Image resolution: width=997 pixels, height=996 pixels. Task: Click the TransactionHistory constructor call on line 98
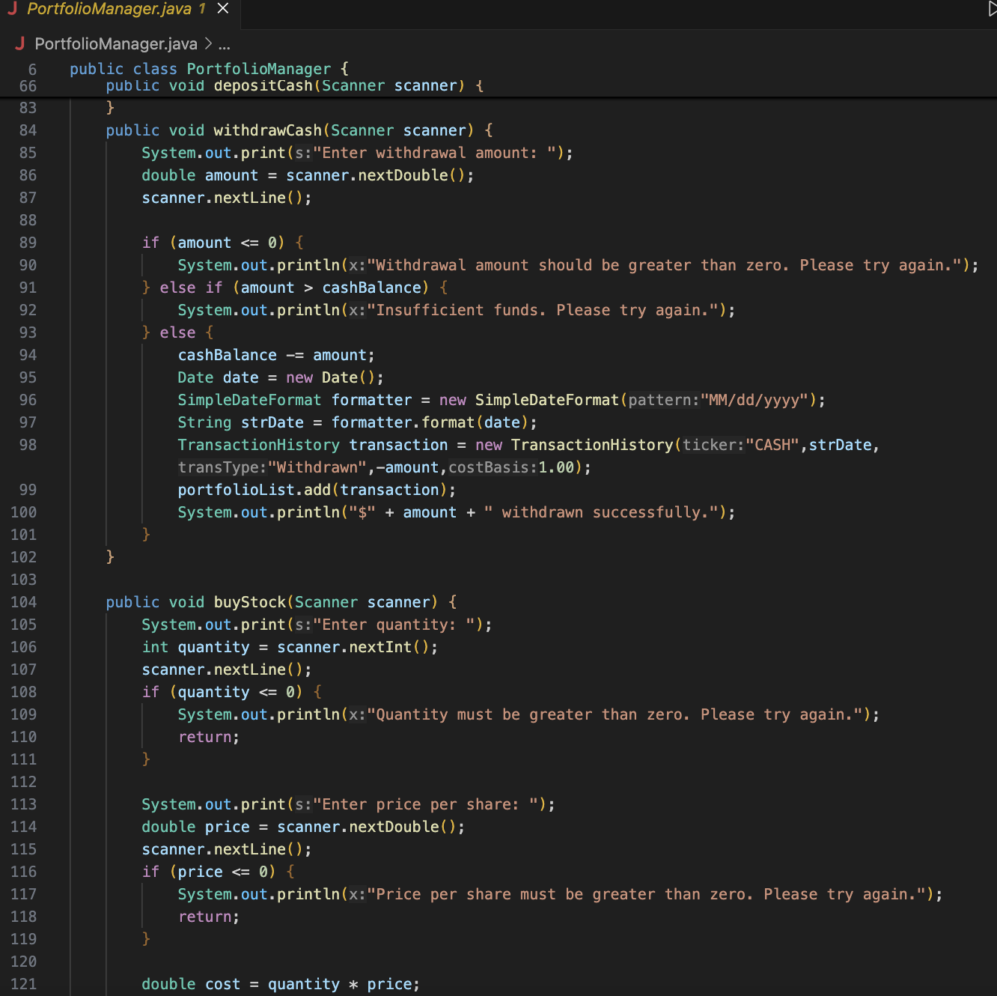591,445
